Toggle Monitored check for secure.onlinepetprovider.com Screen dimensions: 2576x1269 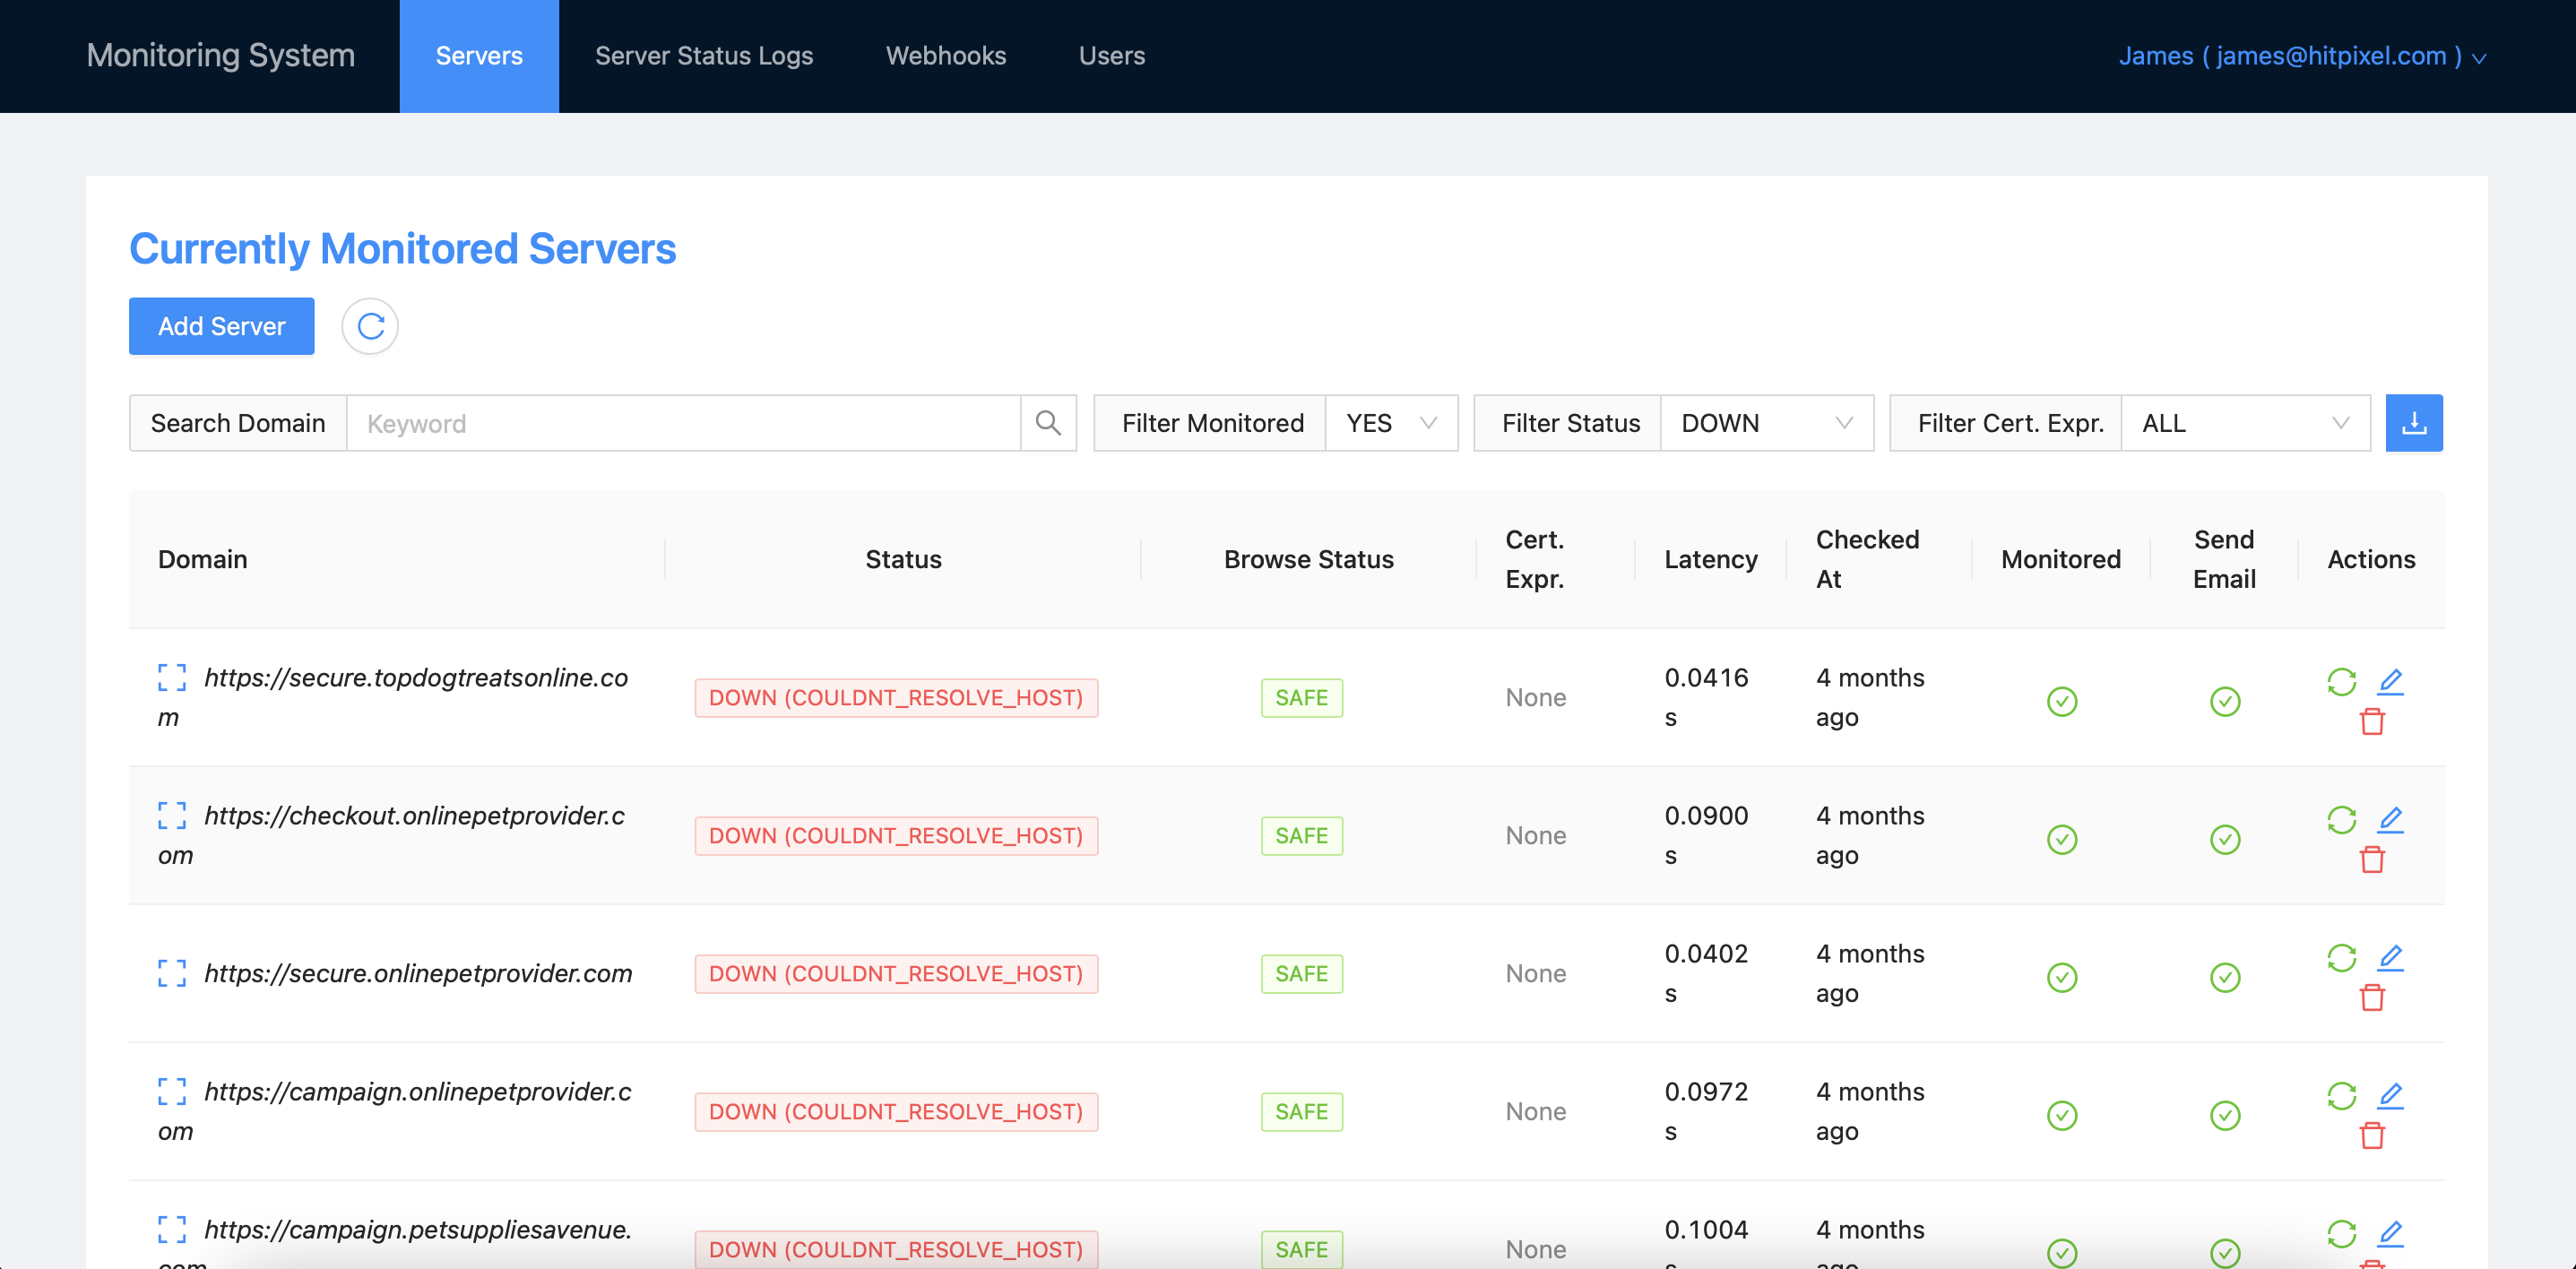[2062, 977]
